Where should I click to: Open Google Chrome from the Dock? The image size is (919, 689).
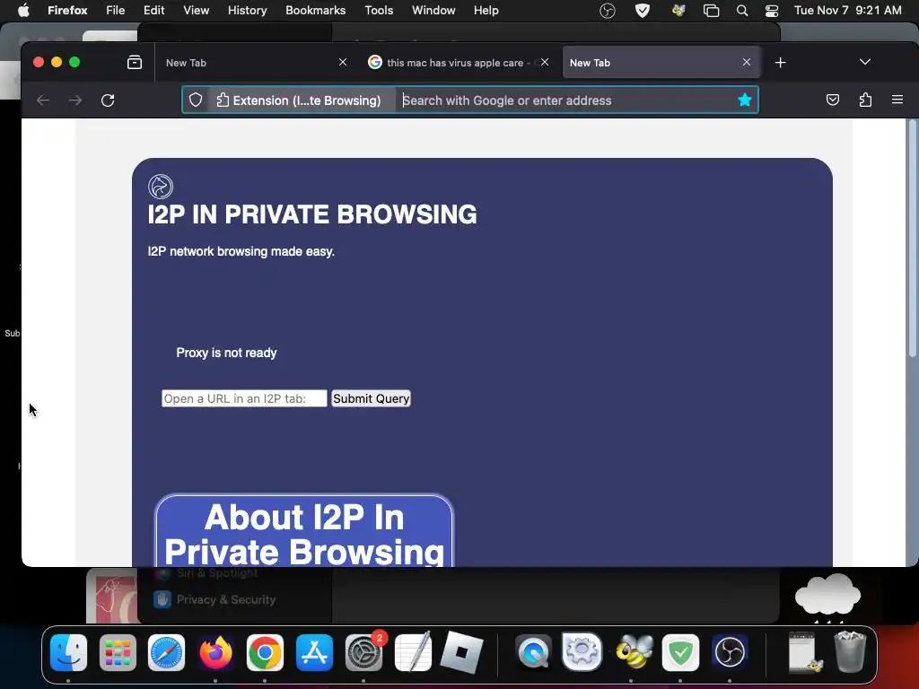265,652
